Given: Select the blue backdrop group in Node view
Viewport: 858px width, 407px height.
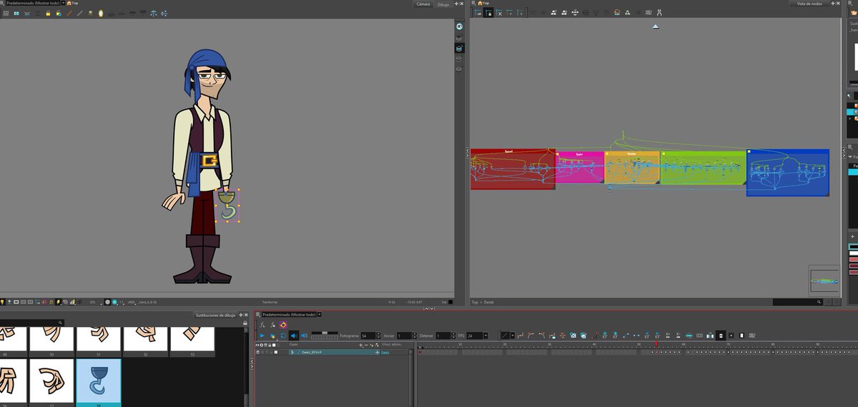Looking at the screenshot, I should 787,173.
